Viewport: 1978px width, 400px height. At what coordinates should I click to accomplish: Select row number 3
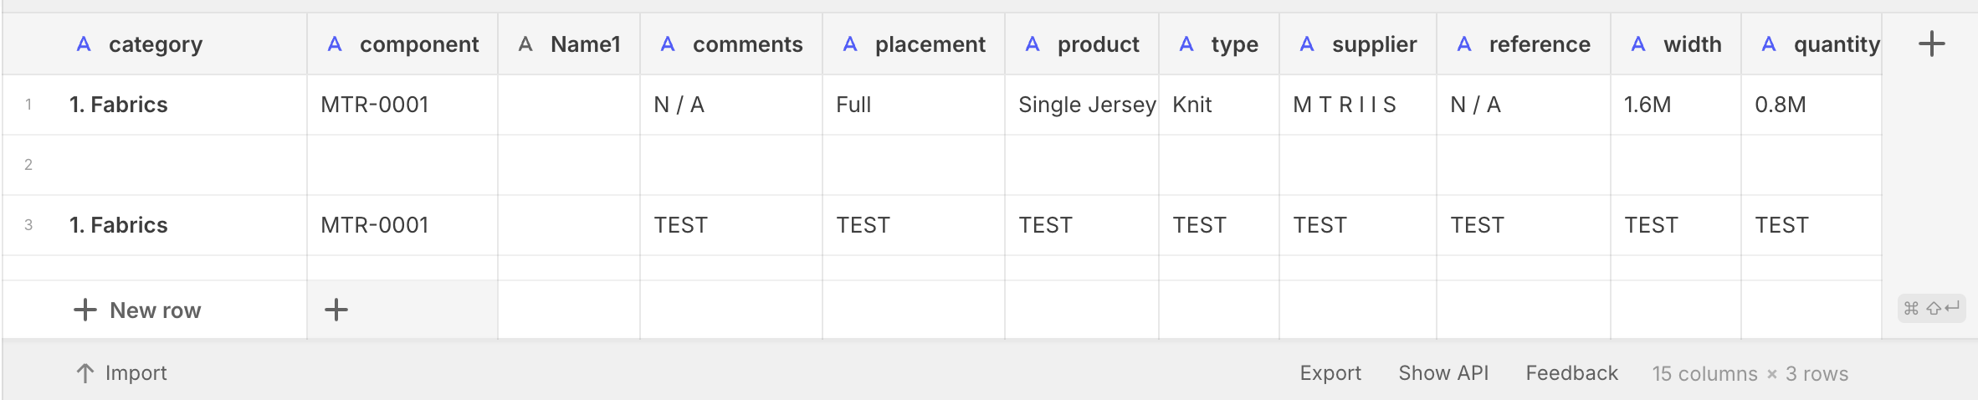coord(28,225)
